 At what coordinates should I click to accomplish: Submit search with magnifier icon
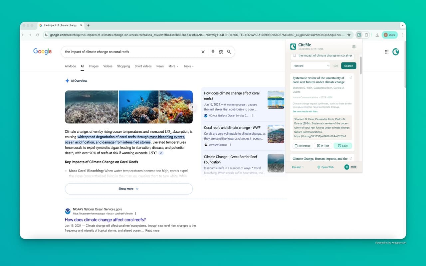[x=229, y=52]
